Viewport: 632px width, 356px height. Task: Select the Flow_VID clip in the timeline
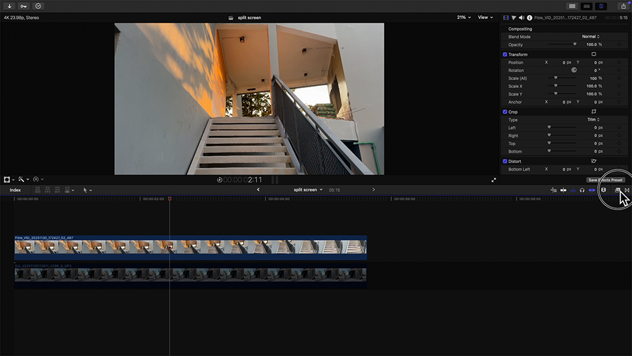tap(190, 247)
